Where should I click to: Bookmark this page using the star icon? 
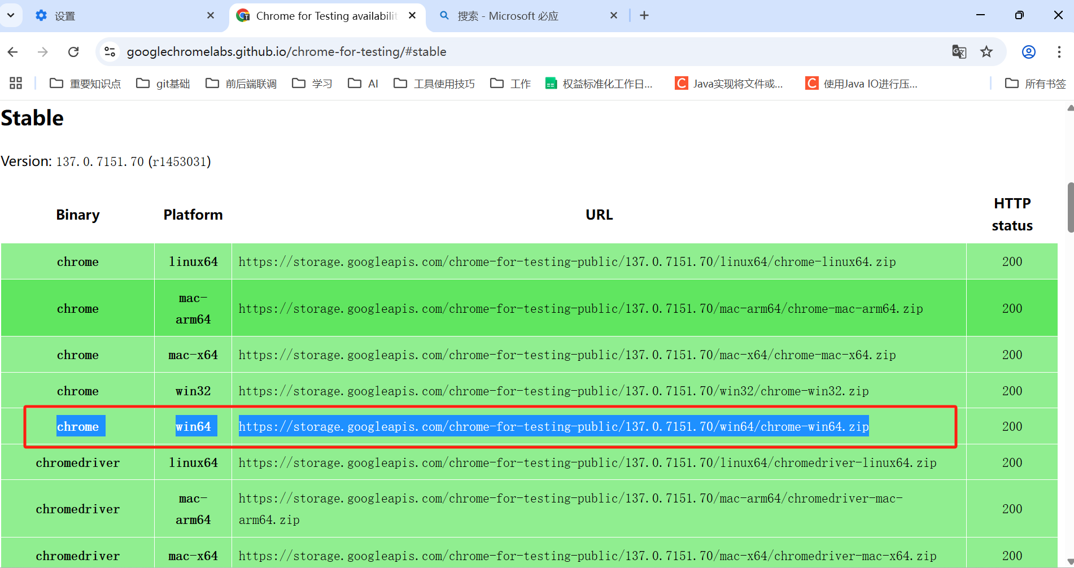986,51
